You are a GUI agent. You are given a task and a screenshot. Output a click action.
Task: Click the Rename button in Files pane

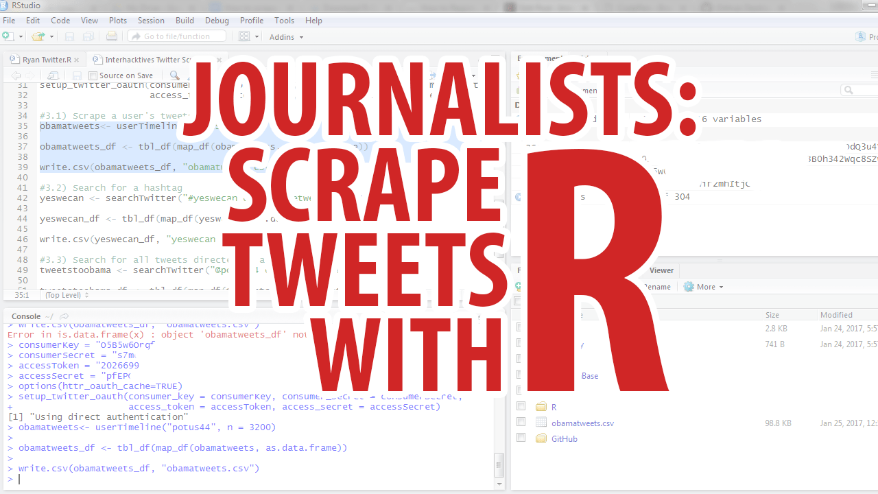point(656,287)
